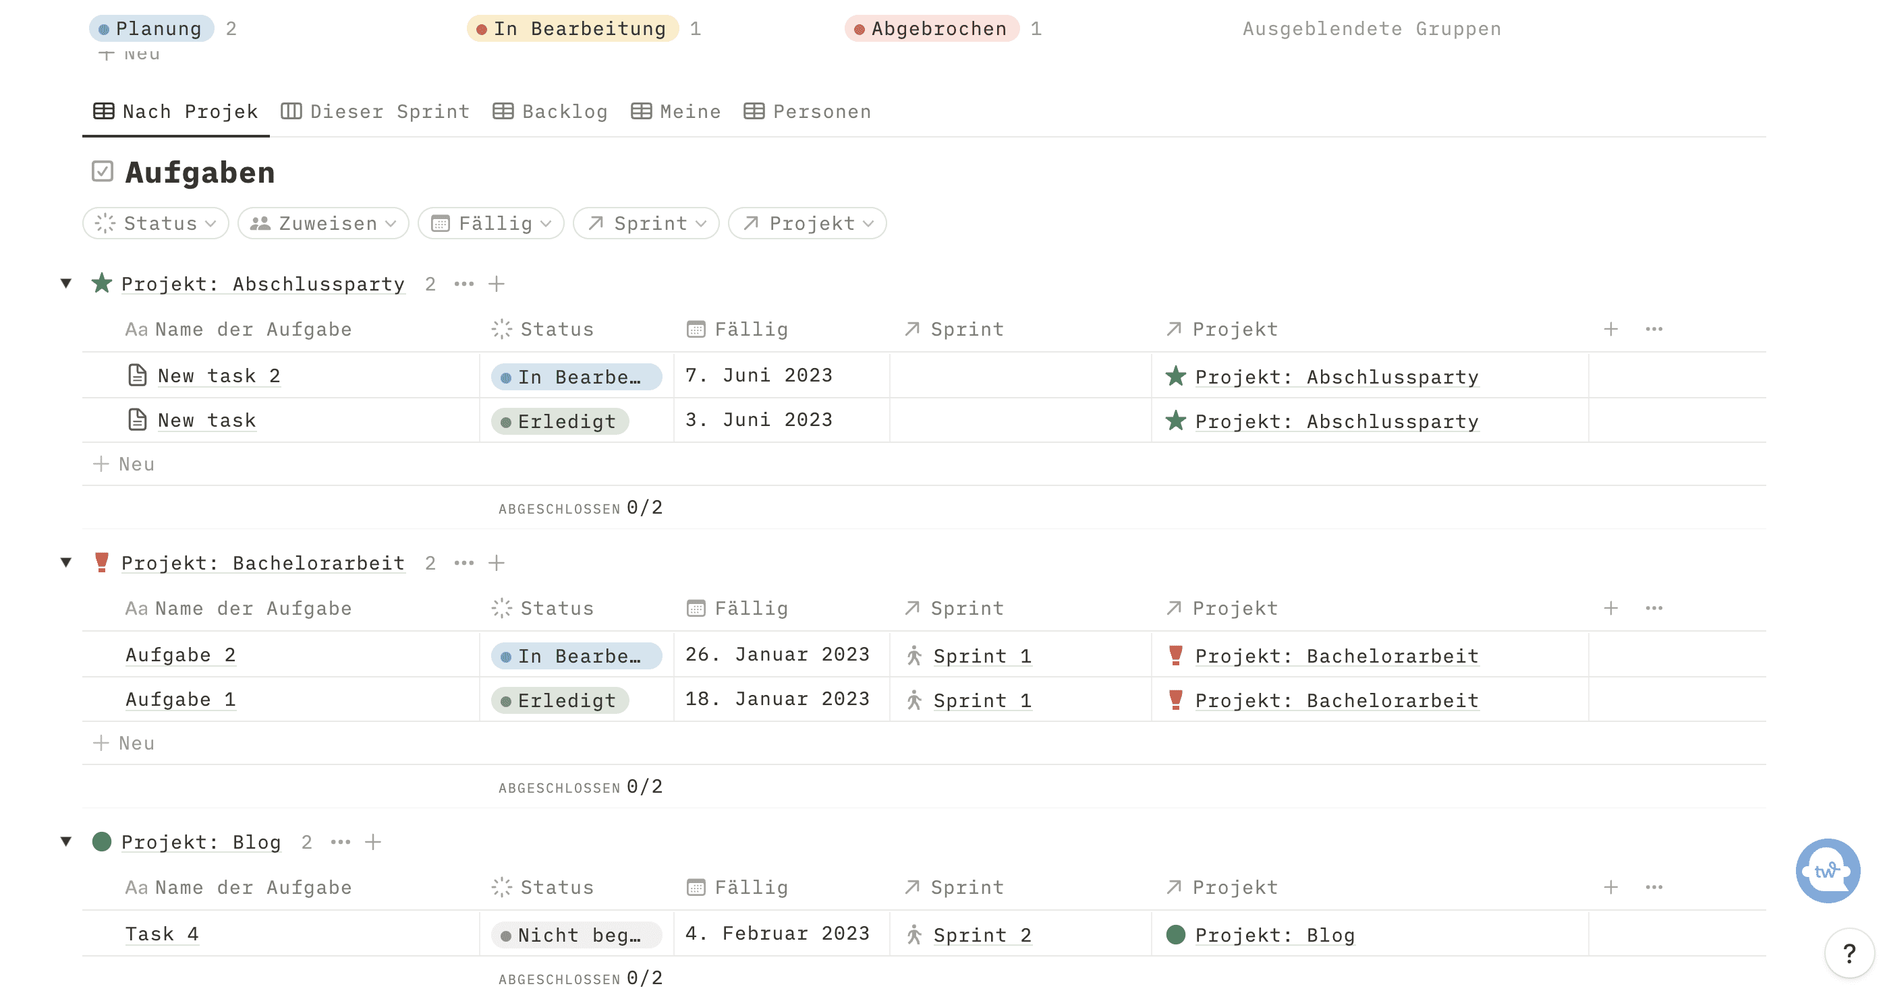Click the Planung status tag
Image resolution: width=1885 pixels, height=999 pixels.
click(x=152, y=28)
